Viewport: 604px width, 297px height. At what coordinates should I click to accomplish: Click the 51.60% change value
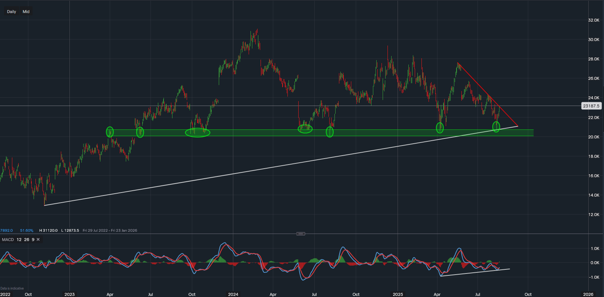tap(27, 231)
